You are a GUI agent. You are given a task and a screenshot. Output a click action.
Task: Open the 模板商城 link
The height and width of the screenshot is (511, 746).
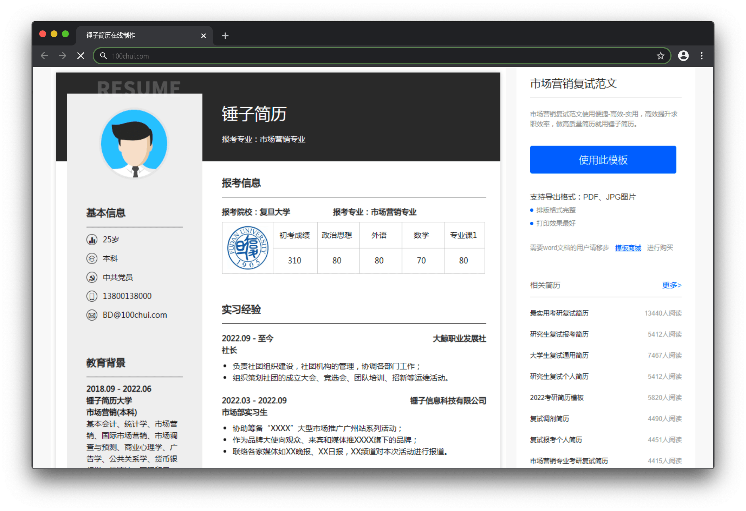point(628,248)
